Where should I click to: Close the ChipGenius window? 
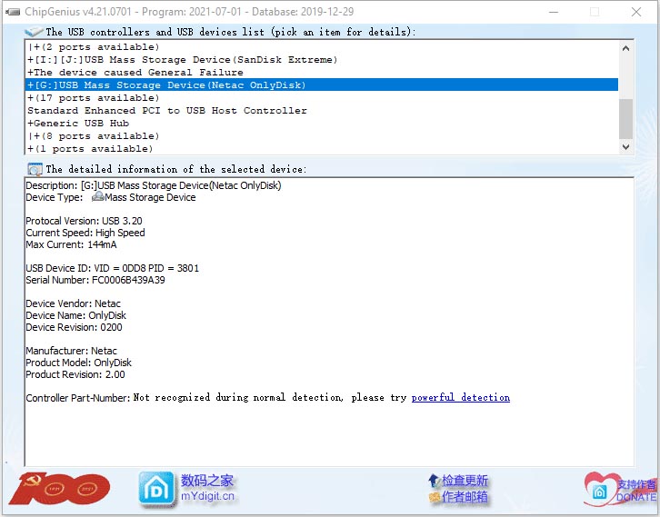pyautogui.click(x=636, y=12)
